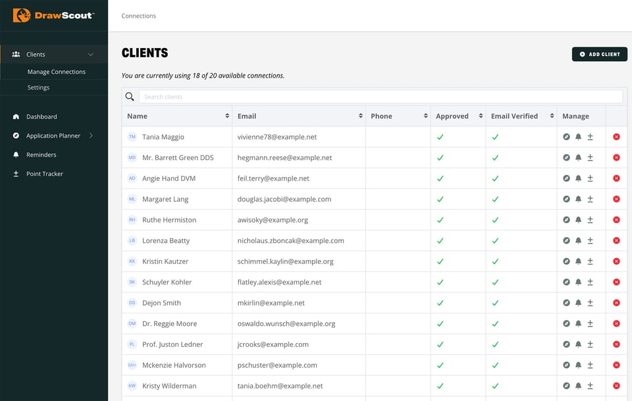Click Email Verified checkmark for Schuyler Kohler

pos(495,282)
